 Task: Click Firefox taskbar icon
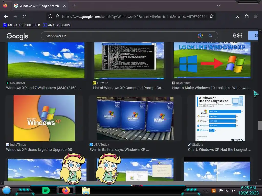coord(66,190)
